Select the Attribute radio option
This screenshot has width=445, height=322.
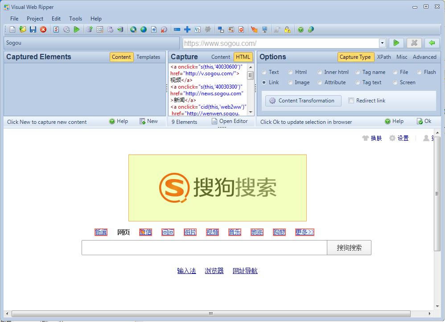point(320,82)
